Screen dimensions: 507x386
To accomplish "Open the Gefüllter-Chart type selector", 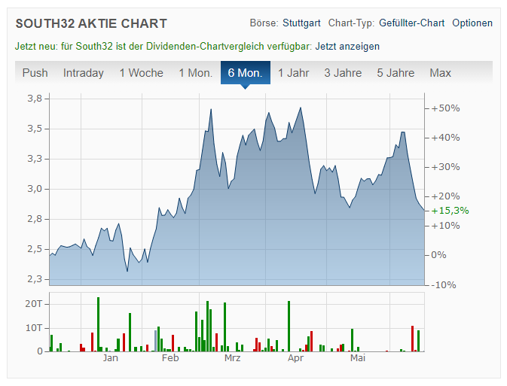I will click(411, 23).
